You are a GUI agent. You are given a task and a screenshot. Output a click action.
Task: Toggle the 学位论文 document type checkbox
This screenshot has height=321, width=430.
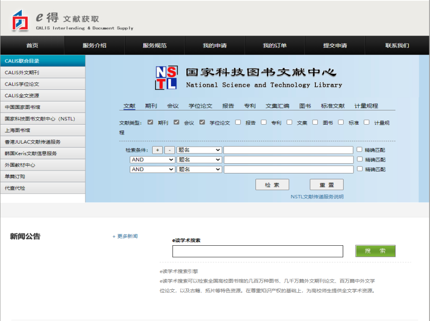click(202, 123)
